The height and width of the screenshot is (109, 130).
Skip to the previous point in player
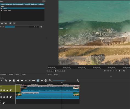[x=105, y=71]
